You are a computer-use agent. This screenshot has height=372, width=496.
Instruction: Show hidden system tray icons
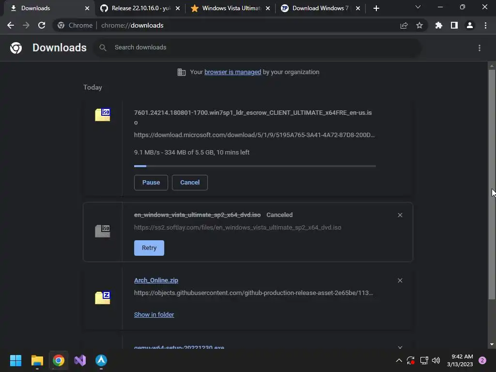(x=399, y=360)
